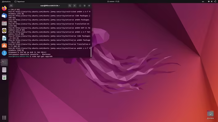The height and width of the screenshot is (122, 218).
Task: Open Firefox from the dock
Action: tap(4, 8)
